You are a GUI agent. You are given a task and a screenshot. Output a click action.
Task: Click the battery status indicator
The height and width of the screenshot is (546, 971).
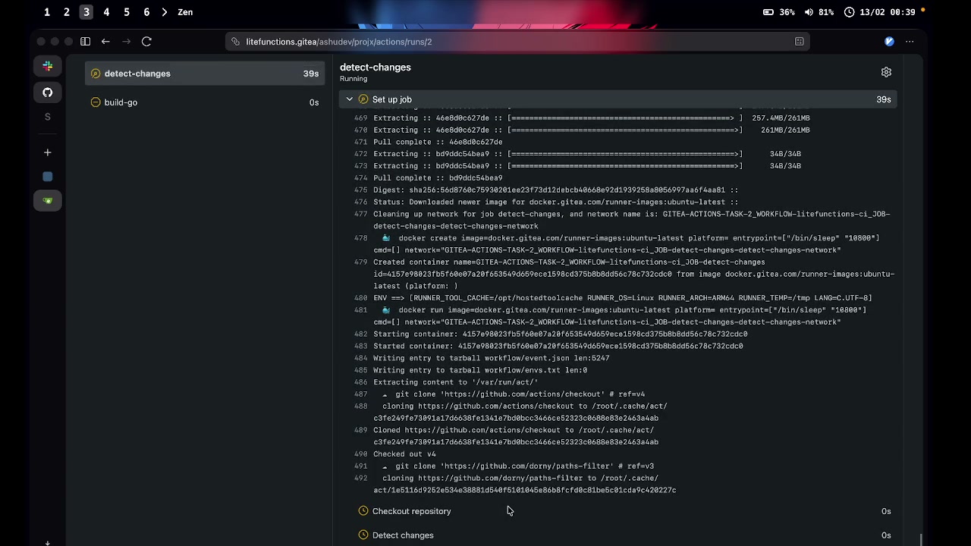(x=778, y=12)
